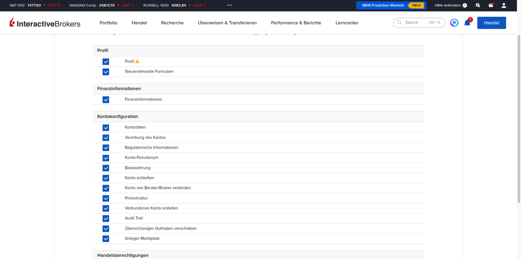Click the Interactive Brokers logo

click(x=45, y=23)
